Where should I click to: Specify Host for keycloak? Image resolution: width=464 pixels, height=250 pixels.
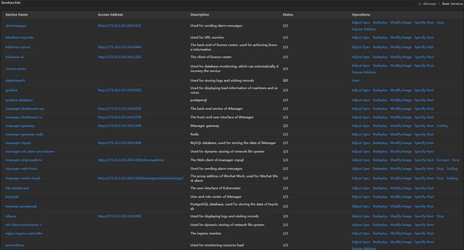point(424,197)
